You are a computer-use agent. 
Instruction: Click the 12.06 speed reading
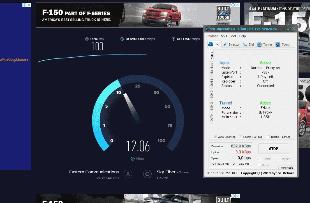point(138,146)
